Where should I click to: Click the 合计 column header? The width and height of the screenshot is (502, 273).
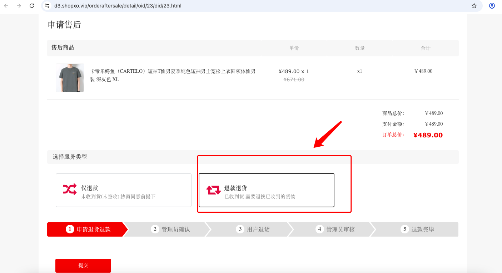[426, 48]
